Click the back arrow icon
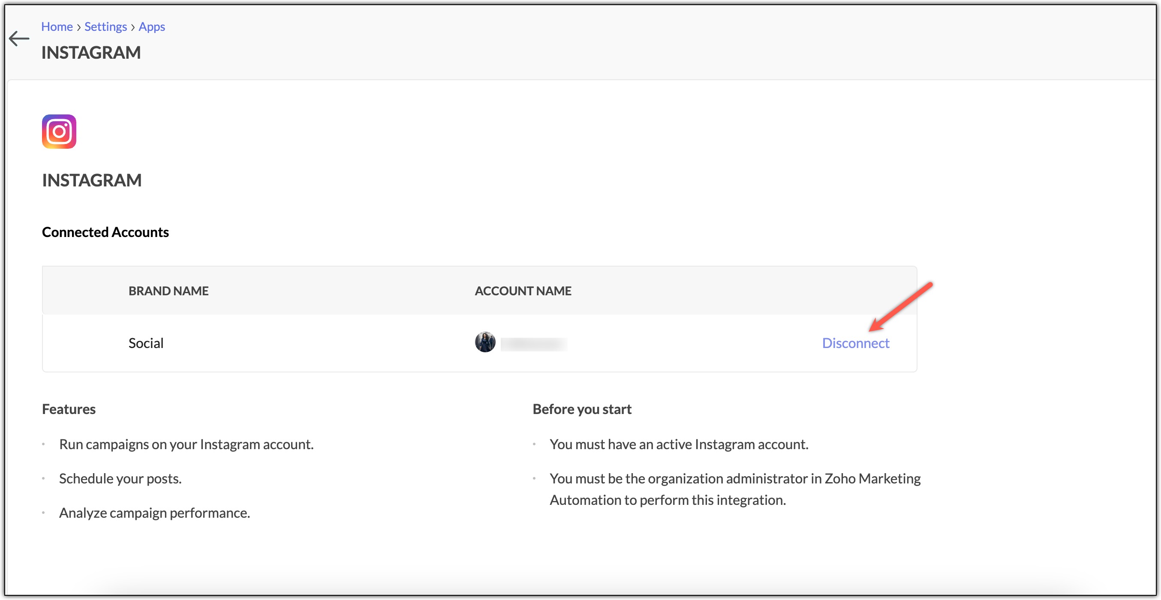 [x=19, y=39]
